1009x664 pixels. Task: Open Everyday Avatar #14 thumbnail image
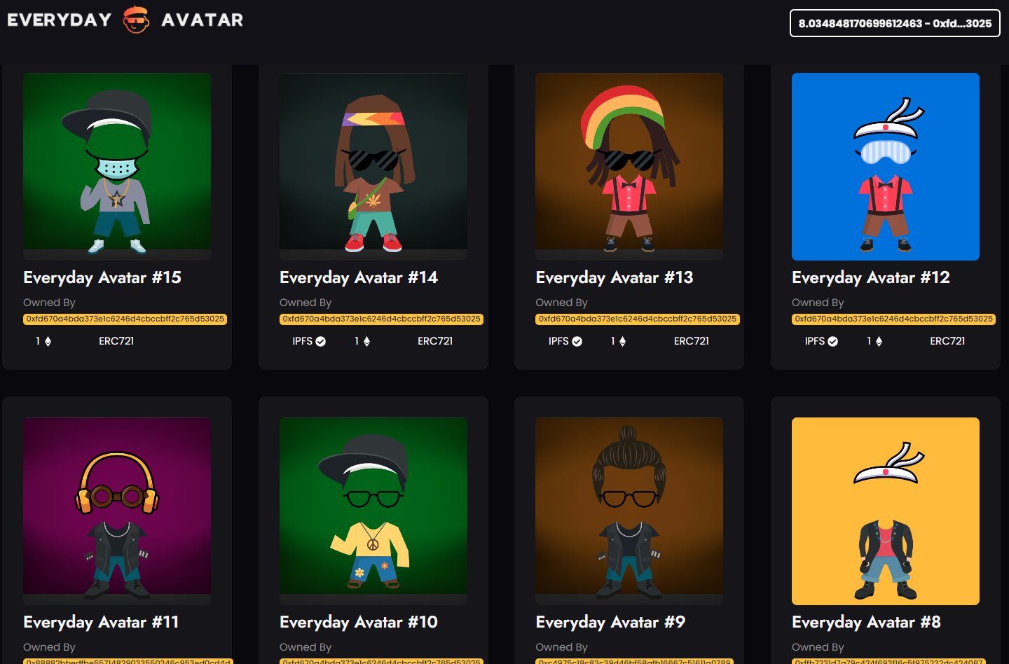point(373,167)
